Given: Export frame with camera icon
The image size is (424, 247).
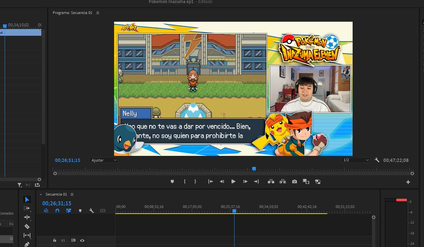Looking at the screenshot, I should pos(294,182).
